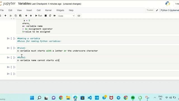179x101 pixels.
Task: Open McAfee from the taskbar
Action: click(x=111, y=98)
